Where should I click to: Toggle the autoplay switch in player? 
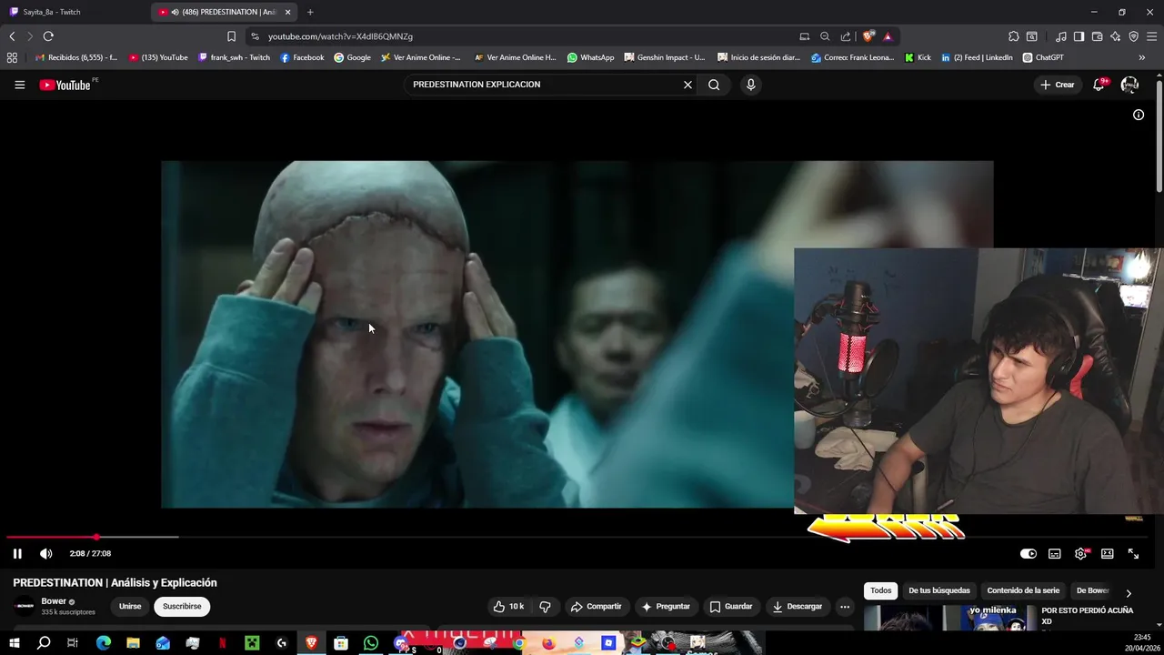(x=1028, y=553)
